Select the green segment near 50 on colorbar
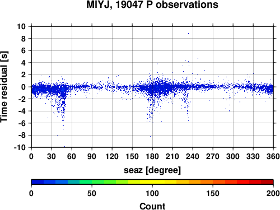280x210 pixels. pos(92,182)
